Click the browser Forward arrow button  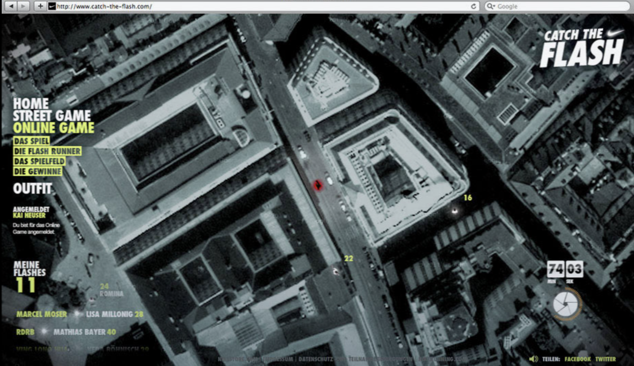pyautogui.click(x=23, y=6)
